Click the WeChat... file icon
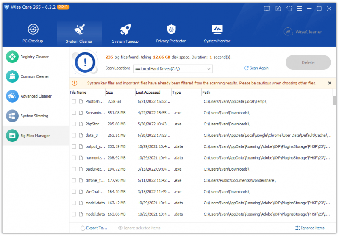Image resolution: width=339 pixels, height=236 pixels. click(81, 192)
